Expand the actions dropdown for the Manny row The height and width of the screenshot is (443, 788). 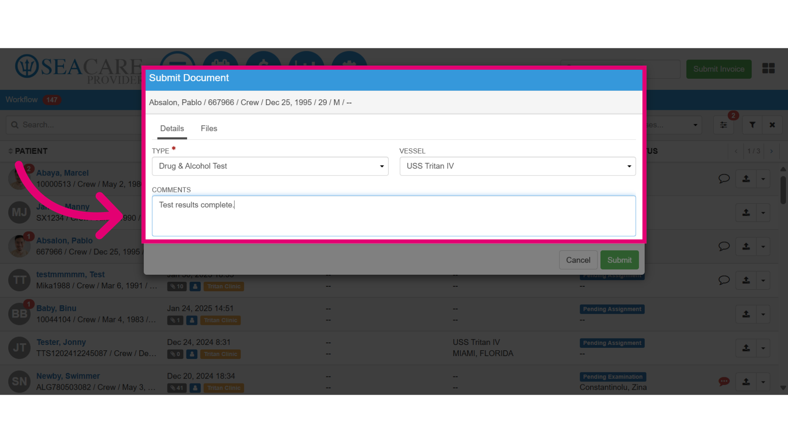click(x=763, y=212)
